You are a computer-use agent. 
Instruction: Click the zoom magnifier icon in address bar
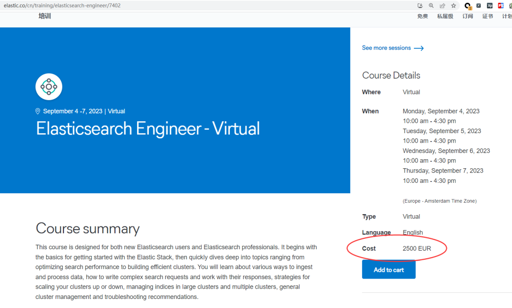431,6
